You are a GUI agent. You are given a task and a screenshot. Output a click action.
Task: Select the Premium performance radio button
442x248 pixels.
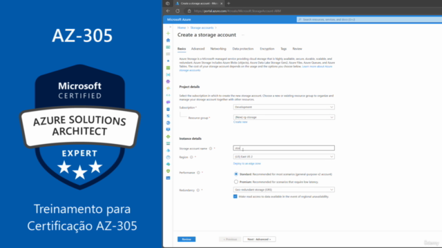click(236, 182)
